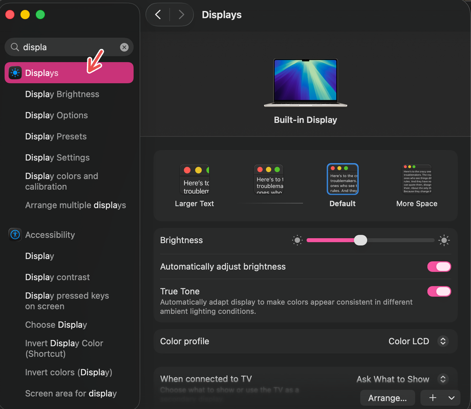Open Choose Display search result
This screenshot has height=409, width=471.
tap(56, 325)
